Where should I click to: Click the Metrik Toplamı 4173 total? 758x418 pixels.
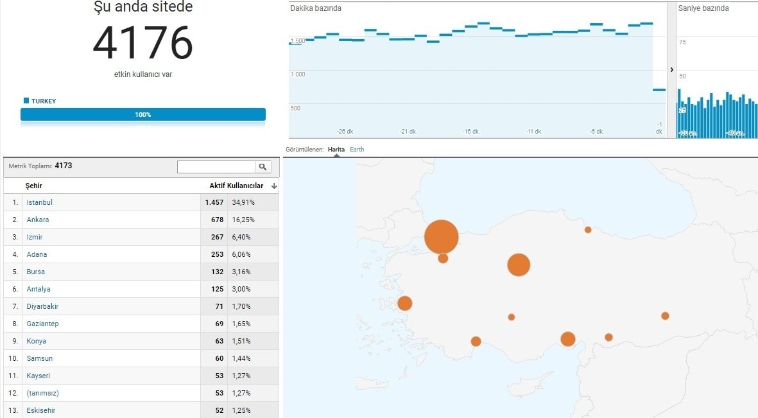coord(40,166)
